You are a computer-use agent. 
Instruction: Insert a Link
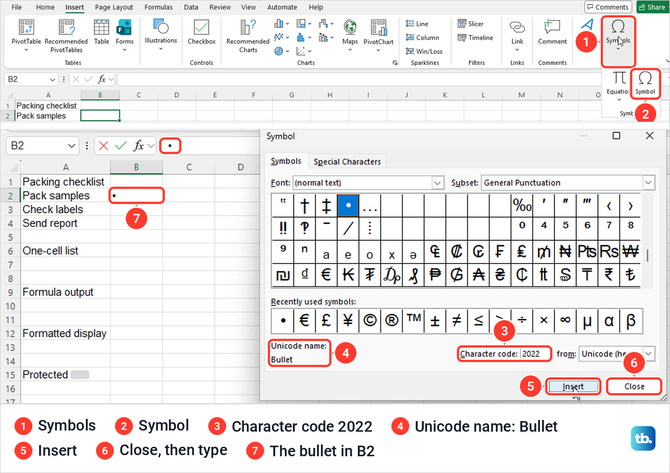pyautogui.click(x=518, y=35)
